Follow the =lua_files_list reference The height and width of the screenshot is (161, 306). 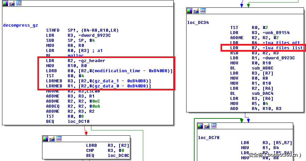[x=283, y=48]
